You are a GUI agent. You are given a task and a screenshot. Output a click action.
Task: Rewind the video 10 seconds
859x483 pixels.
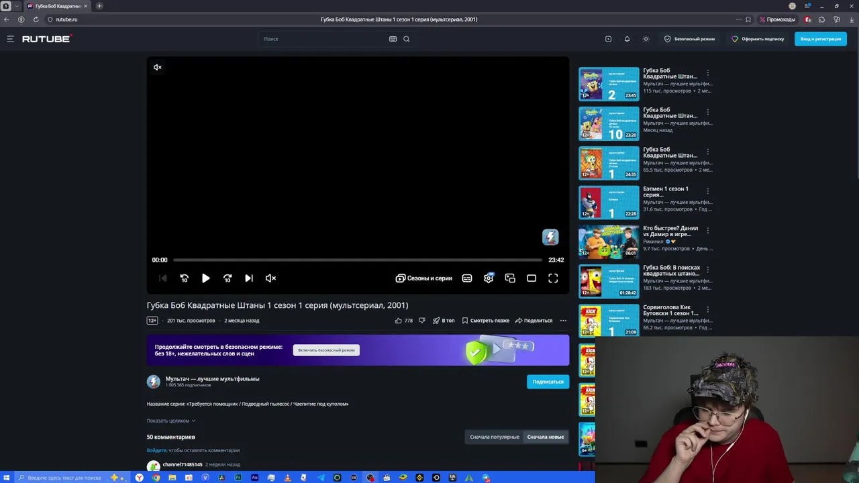pos(184,278)
